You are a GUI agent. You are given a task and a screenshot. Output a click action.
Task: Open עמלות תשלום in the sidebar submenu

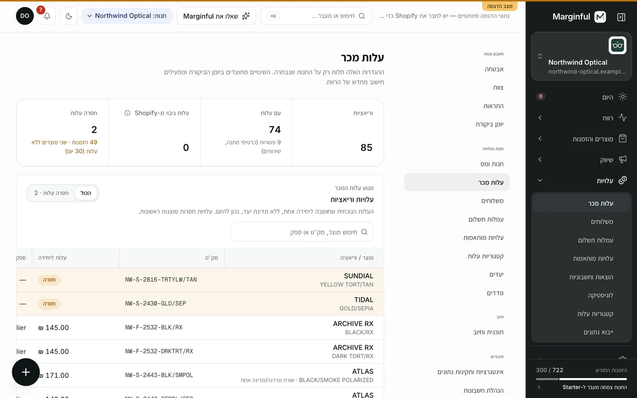(582, 240)
